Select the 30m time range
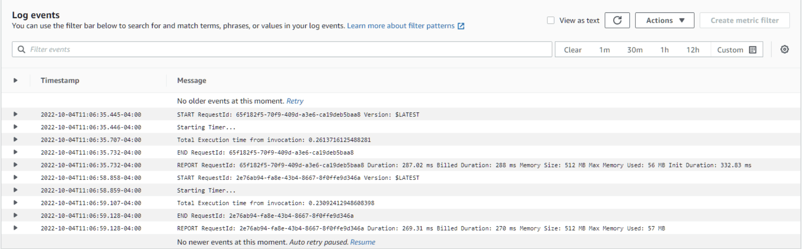Screen dimensions: 802x249 pos(635,50)
